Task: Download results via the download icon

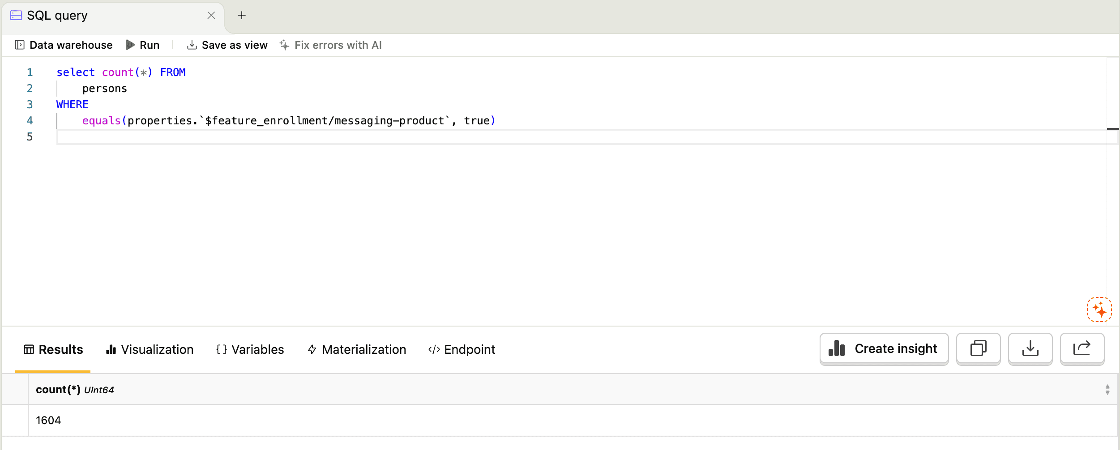Action: click(1030, 348)
